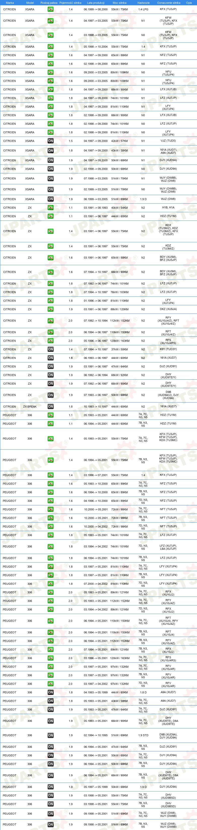The image size is (197, 830).
Task: Click the VJZ (TUD5) engine code
Action: 168,141
